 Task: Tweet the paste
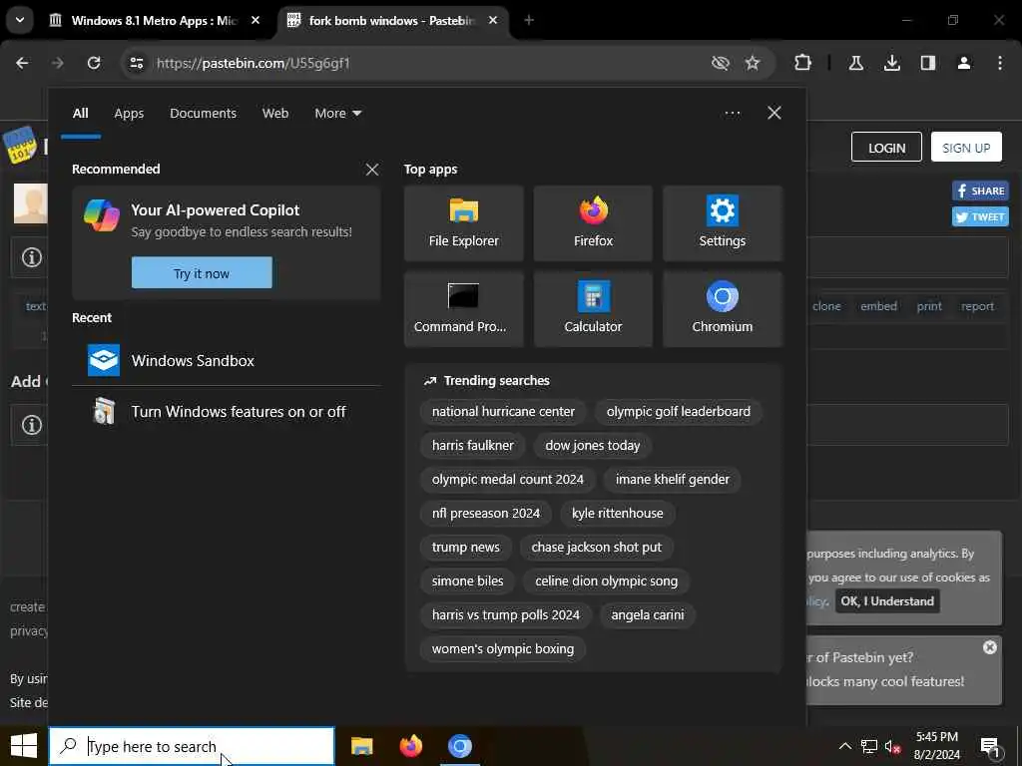[980, 216]
